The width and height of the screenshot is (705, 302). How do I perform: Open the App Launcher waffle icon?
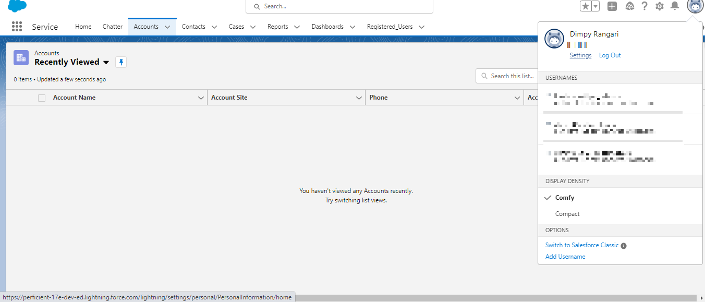click(x=16, y=27)
